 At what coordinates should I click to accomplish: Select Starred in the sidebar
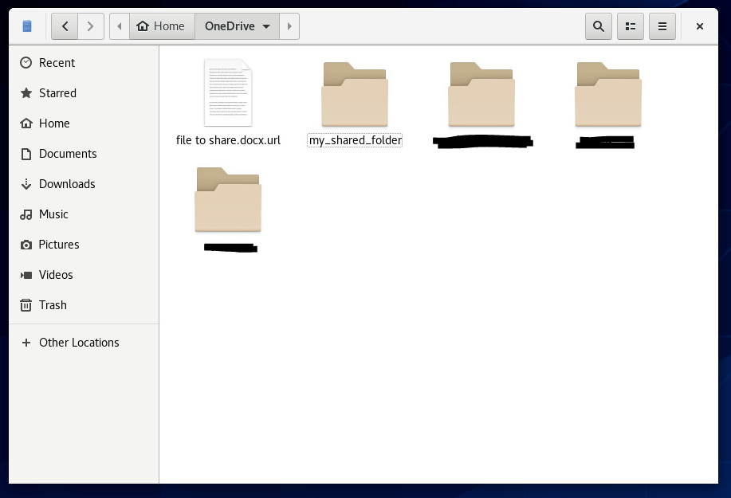tap(57, 93)
